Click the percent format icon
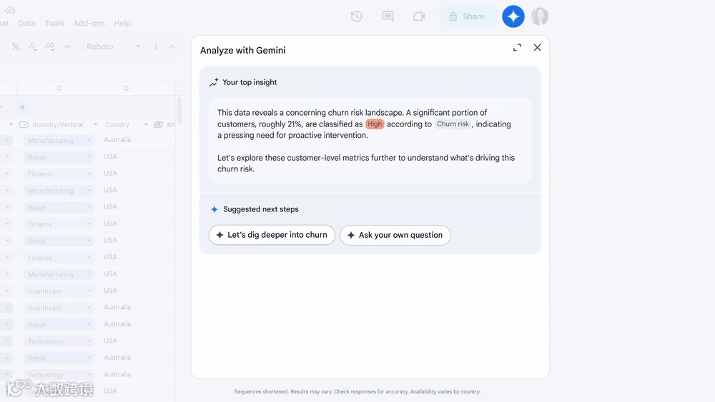 (x=16, y=46)
